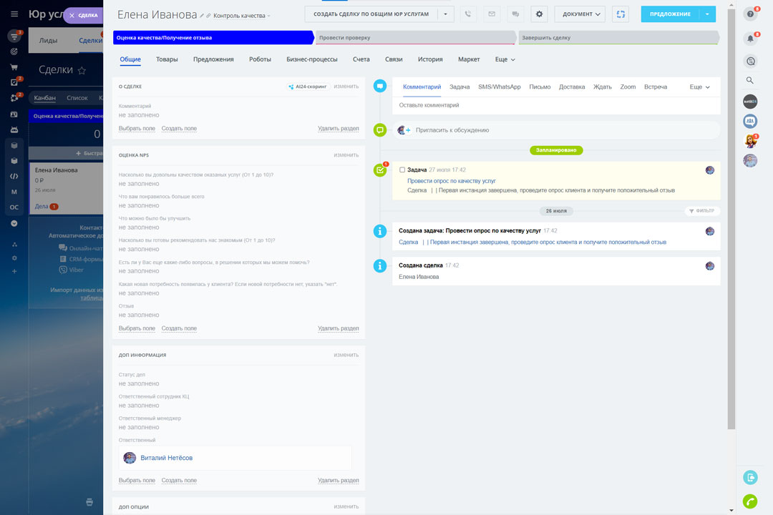Screen dimensions: 773x515
Task: Open the notifications bell icon
Action: coord(750,38)
